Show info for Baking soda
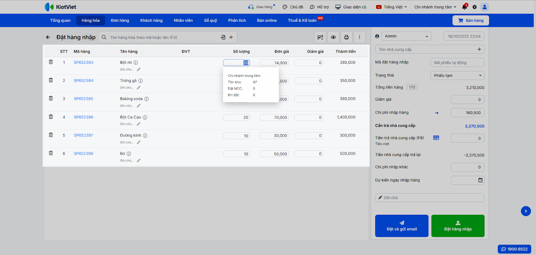The image size is (536, 255). [147, 99]
